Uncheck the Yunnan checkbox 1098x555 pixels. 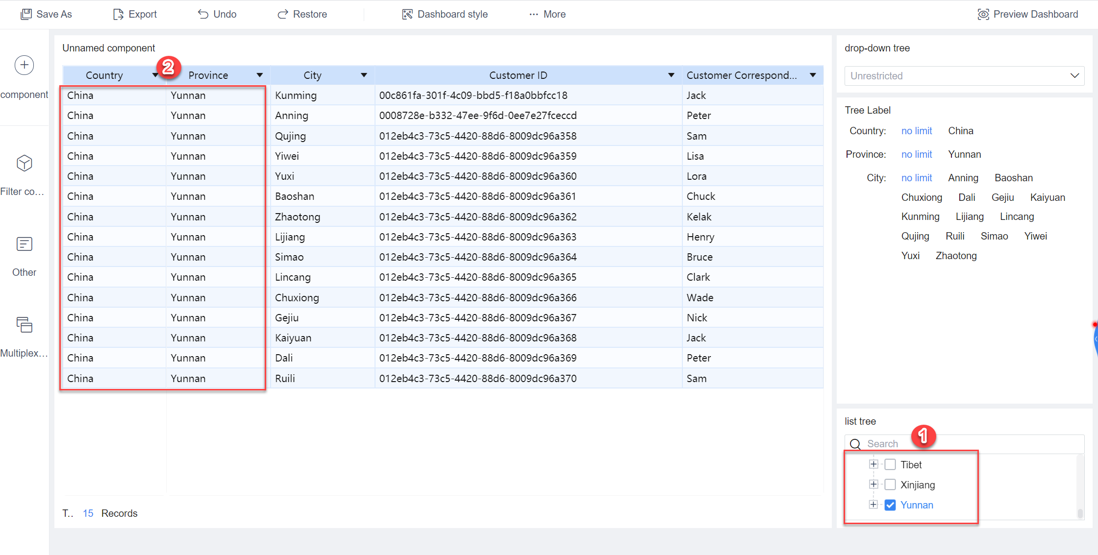coord(890,505)
